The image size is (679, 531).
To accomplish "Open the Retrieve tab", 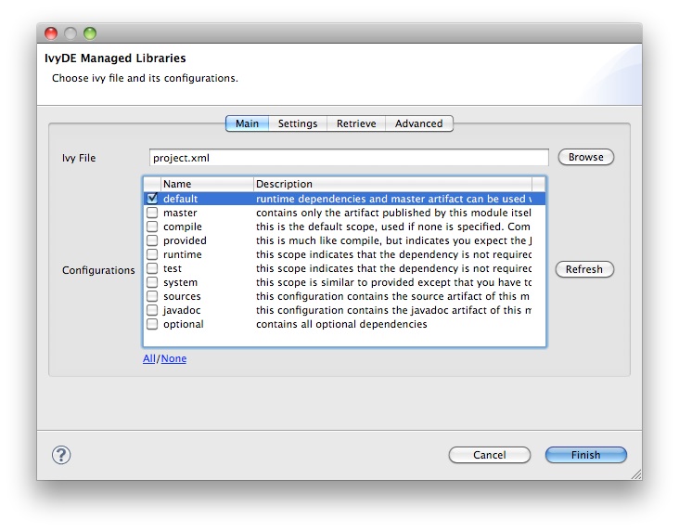I will coord(356,123).
